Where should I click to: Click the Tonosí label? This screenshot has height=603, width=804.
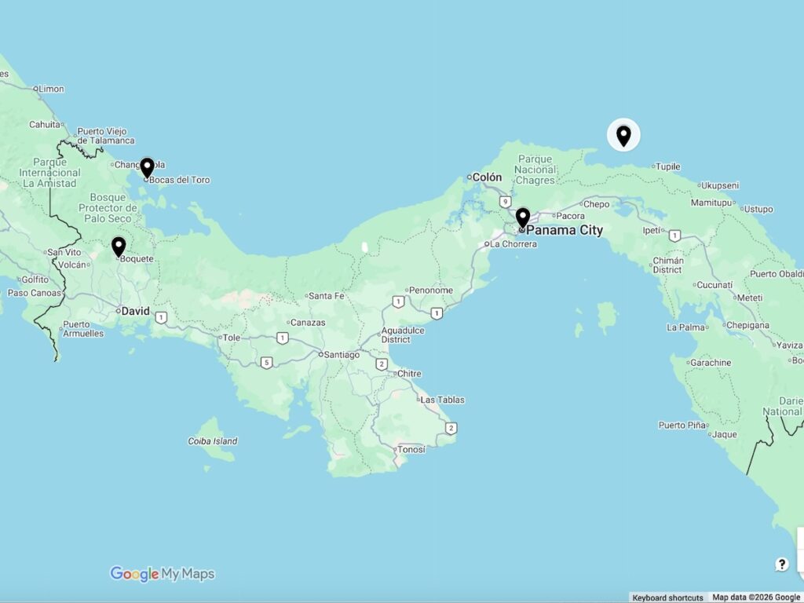click(x=411, y=449)
